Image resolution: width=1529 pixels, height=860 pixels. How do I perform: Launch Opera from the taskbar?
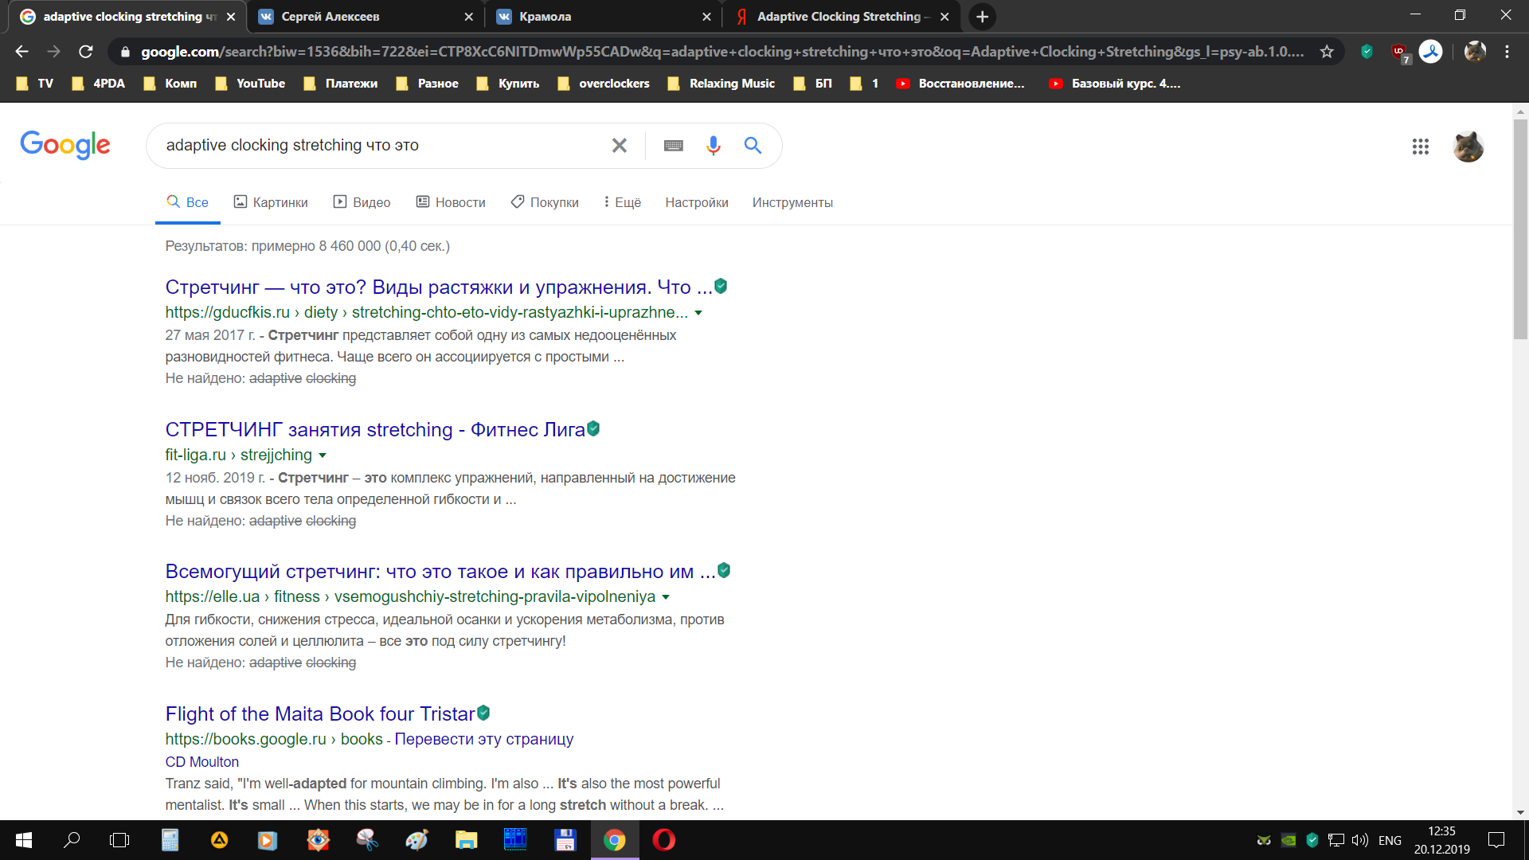pos(663,840)
